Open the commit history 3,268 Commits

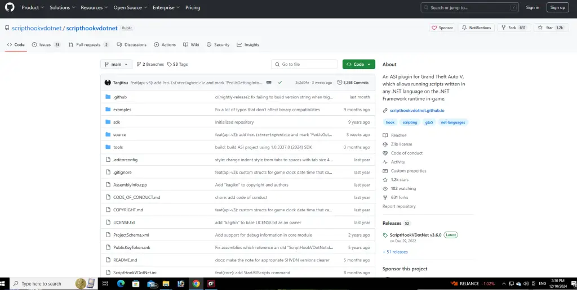coord(353,83)
